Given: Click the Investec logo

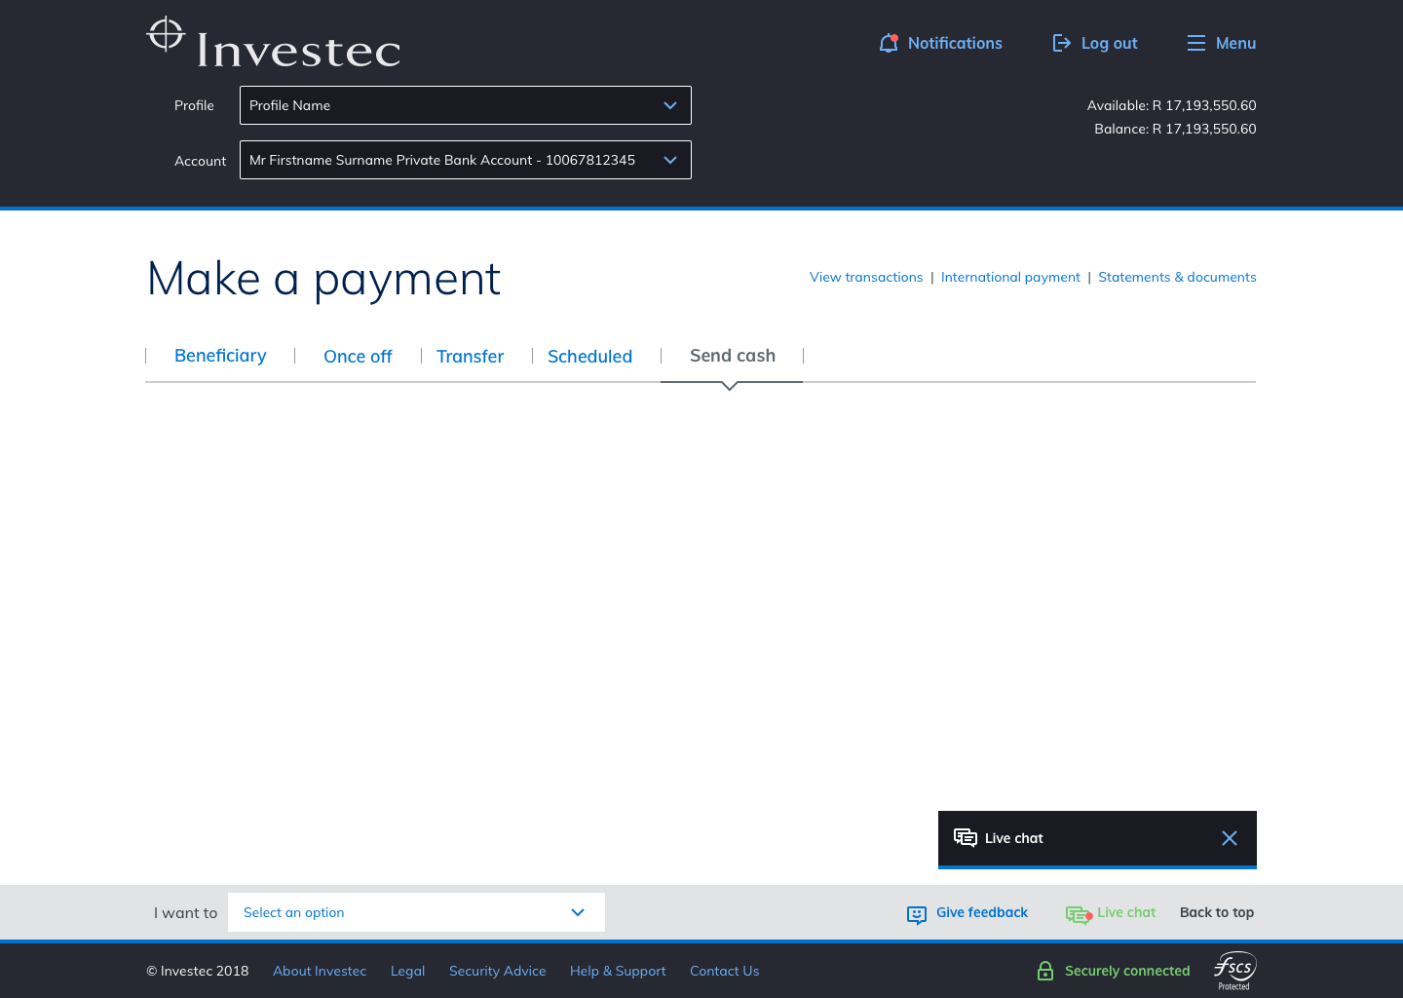Looking at the screenshot, I should [274, 44].
